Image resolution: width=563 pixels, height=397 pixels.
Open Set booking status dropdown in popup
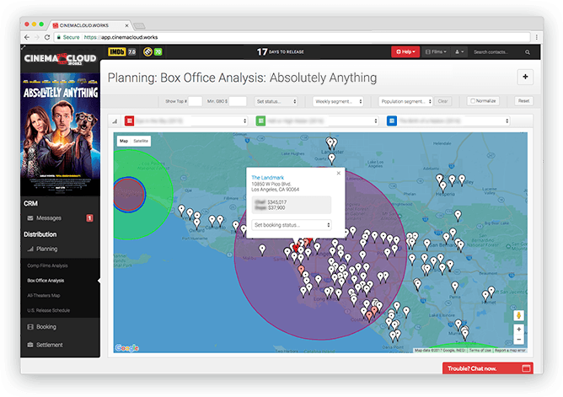point(291,225)
